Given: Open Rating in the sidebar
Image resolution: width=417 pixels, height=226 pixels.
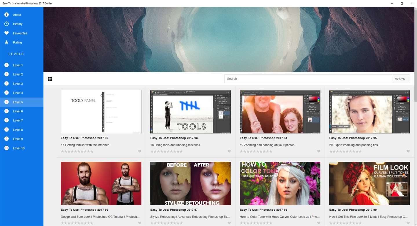Looking at the screenshot, I should point(22,42).
